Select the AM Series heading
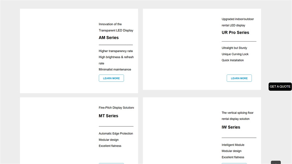292x164 pixels. coord(108,38)
